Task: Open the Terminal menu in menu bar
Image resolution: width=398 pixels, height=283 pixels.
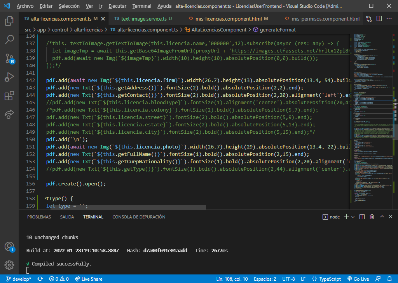Action: click(141, 6)
